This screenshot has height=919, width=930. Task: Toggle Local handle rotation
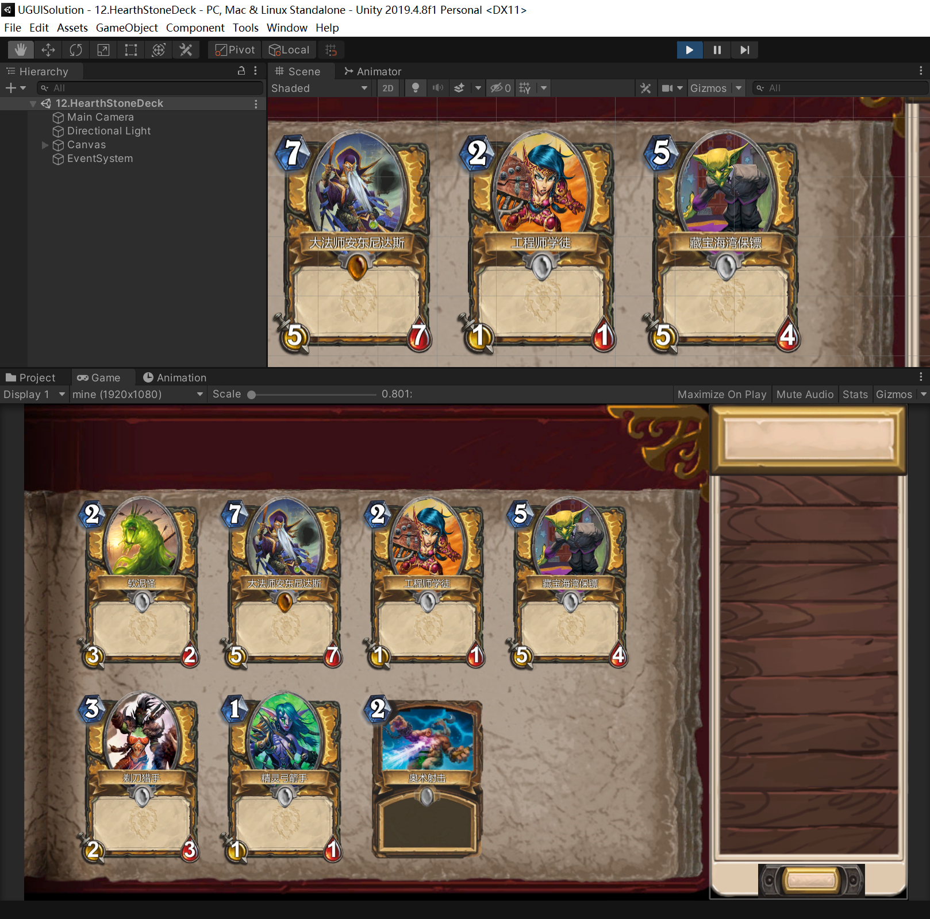[x=289, y=50]
